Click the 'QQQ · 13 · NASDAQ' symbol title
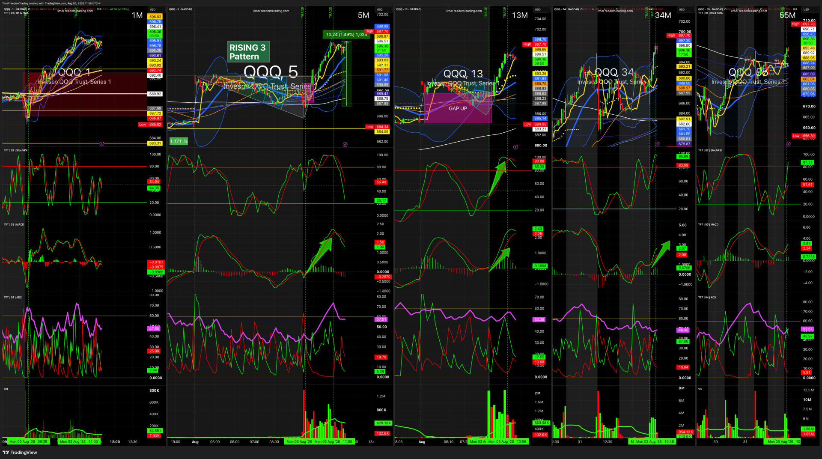Image resolution: width=822 pixels, height=459 pixels. [408, 9]
